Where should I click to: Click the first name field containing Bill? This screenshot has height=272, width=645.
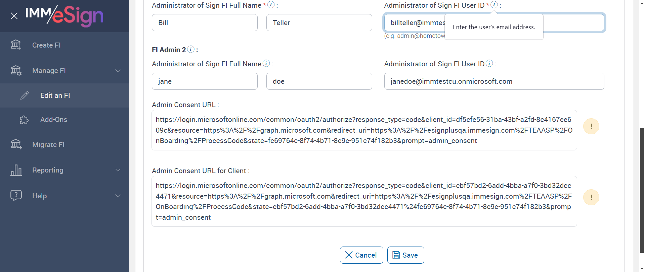205,23
